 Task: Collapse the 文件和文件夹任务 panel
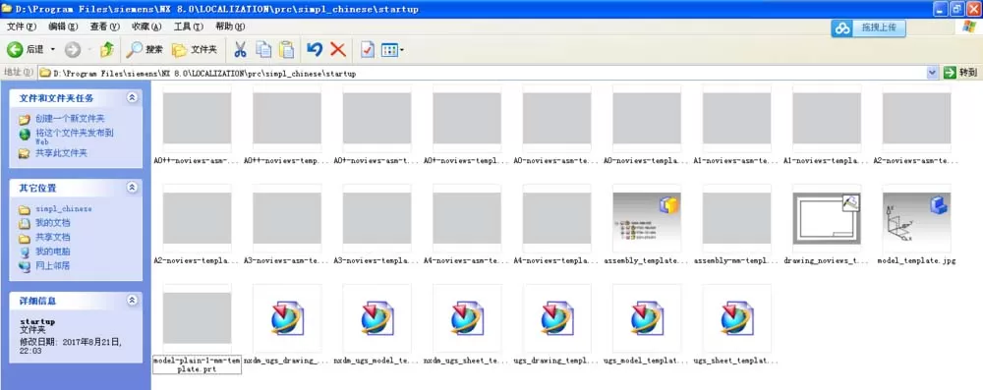tap(132, 98)
